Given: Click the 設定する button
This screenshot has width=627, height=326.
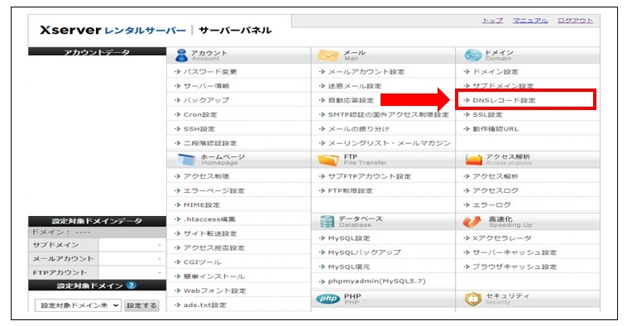Looking at the screenshot, I should click(x=141, y=305).
